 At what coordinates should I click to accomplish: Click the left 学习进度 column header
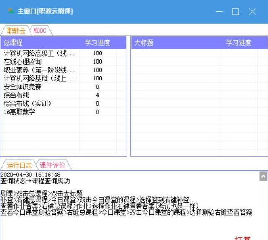pyautogui.click(x=98, y=43)
